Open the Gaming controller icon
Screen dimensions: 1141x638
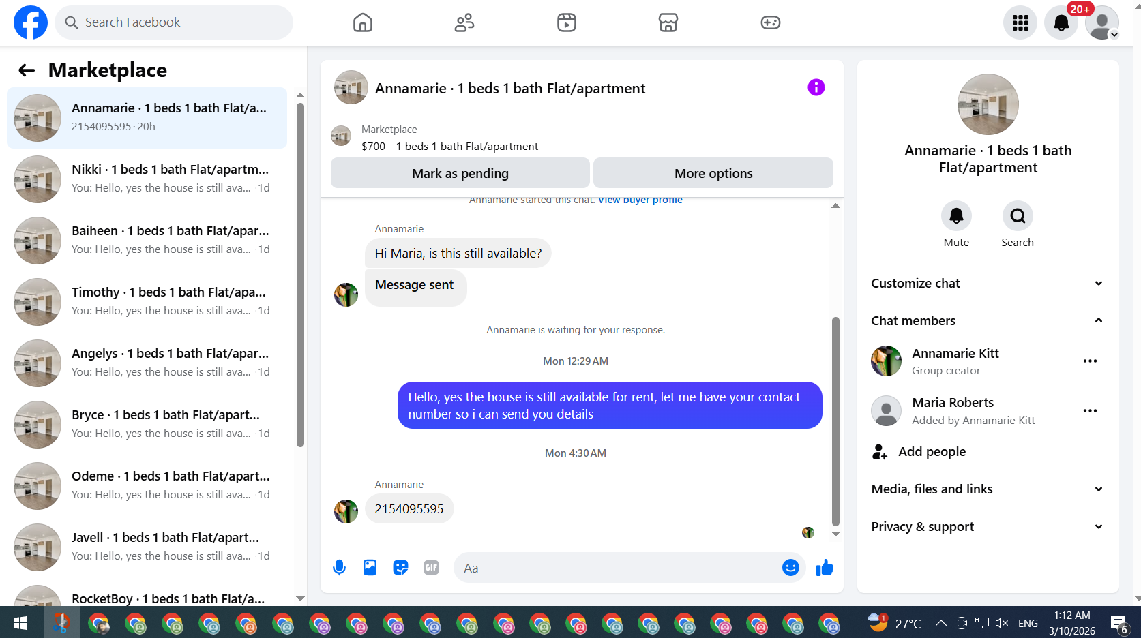[x=771, y=22]
